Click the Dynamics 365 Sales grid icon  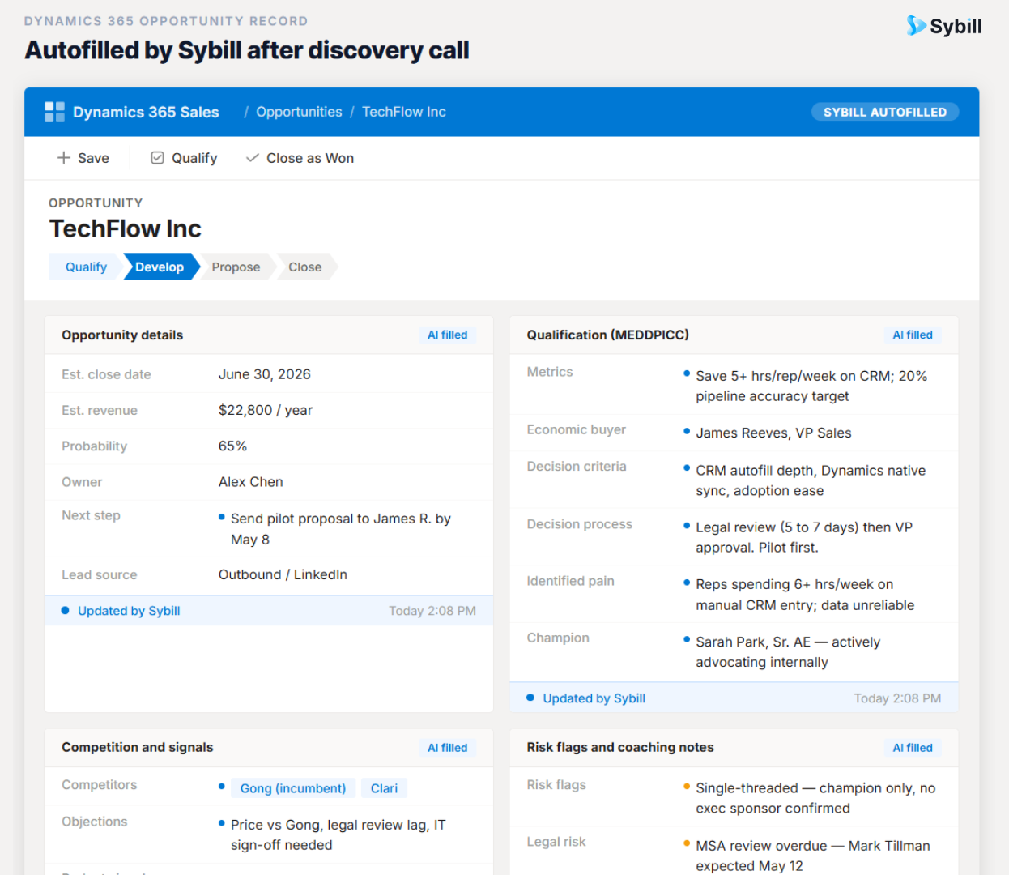coord(54,112)
